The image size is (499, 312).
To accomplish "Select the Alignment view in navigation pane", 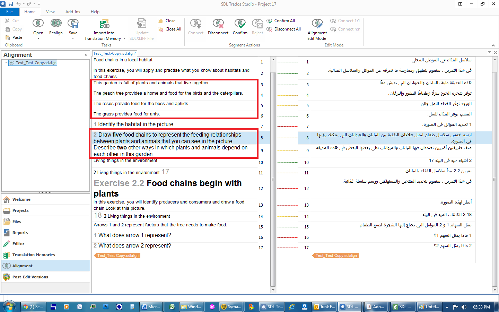I will (x=45, y=266).
